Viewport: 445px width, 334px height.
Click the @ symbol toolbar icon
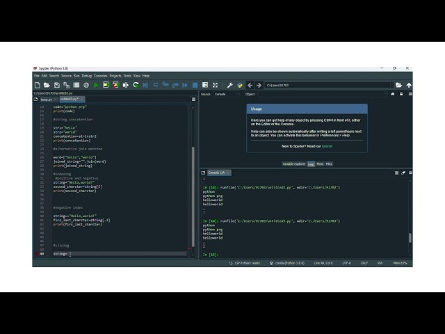coord(86,85)
